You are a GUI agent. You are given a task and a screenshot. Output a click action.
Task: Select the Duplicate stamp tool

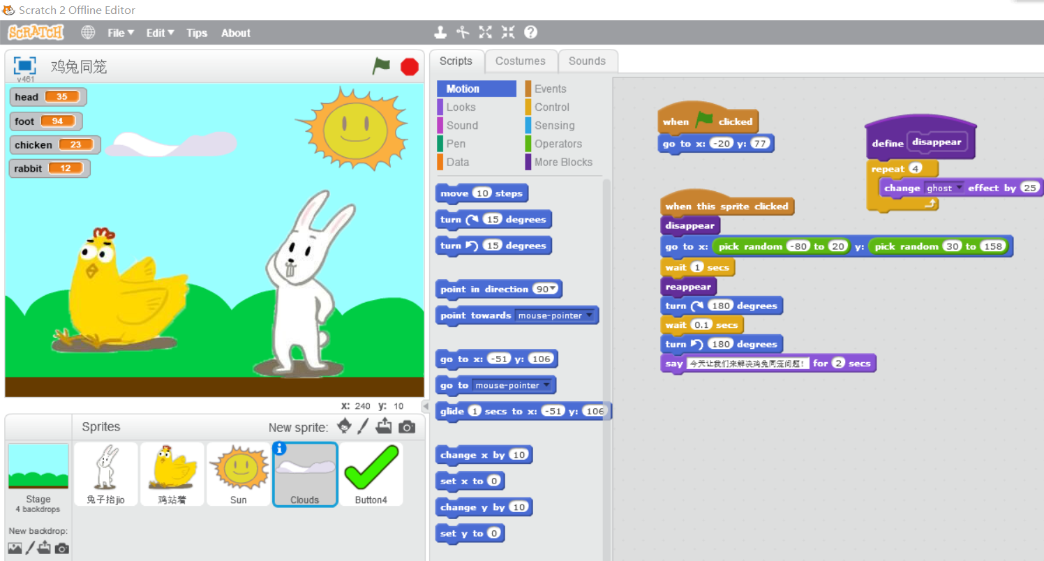point(440,32)
